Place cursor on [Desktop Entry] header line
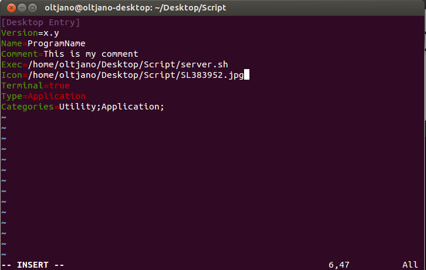The height and width of the screenshot is (270, 426). 40,22
